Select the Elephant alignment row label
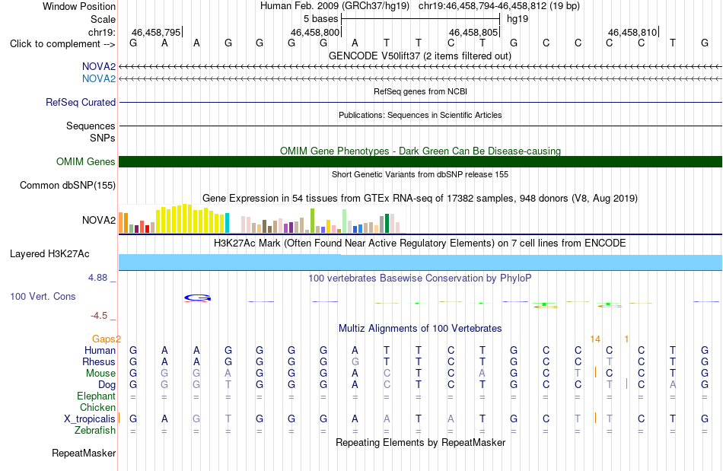Screen dimensions: 723x471 coord(97,396)
